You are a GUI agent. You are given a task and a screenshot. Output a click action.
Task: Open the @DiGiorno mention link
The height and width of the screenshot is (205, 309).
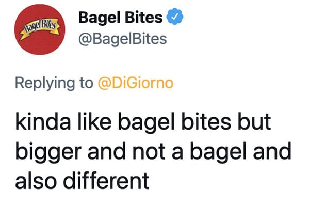tap(136, 83)
